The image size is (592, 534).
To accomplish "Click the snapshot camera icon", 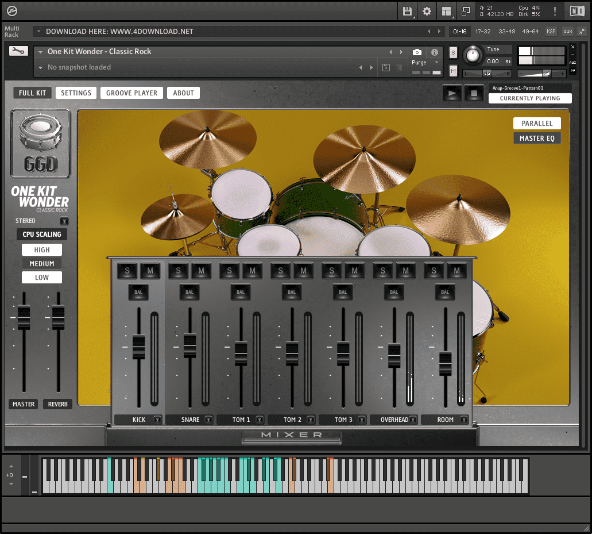I will [x=417, y=52].
